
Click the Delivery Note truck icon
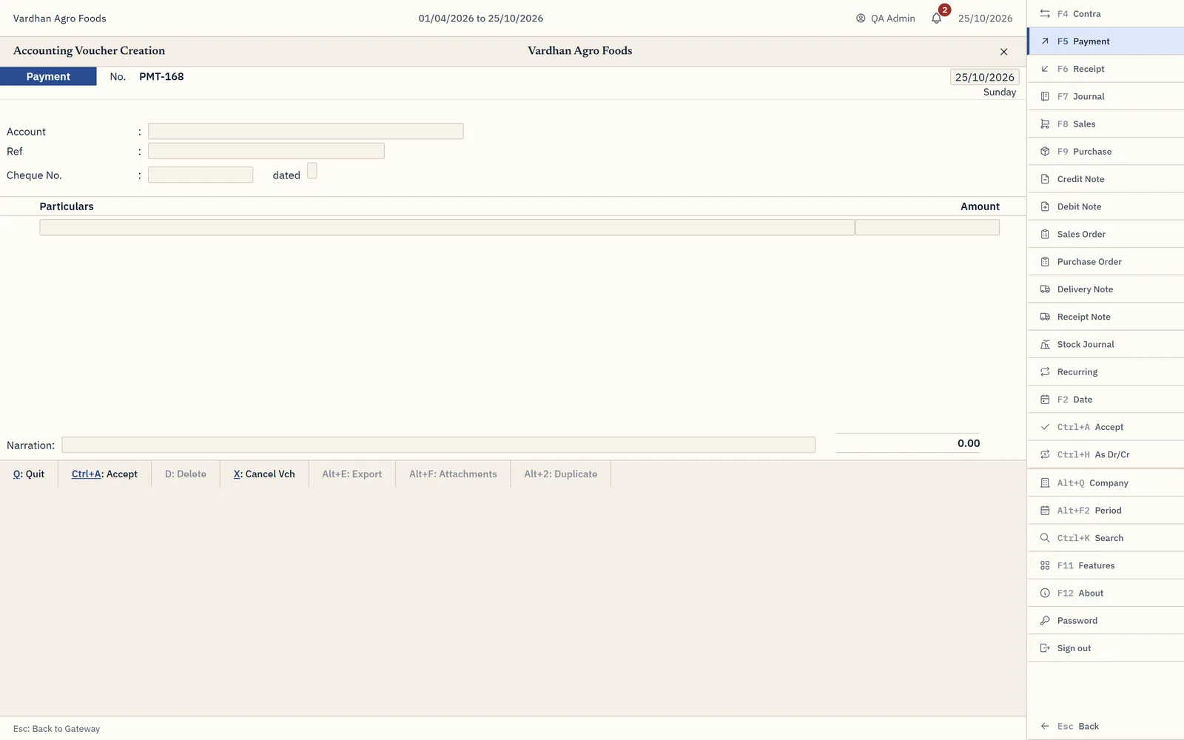pyautogui.click(x=1045, y=289)
